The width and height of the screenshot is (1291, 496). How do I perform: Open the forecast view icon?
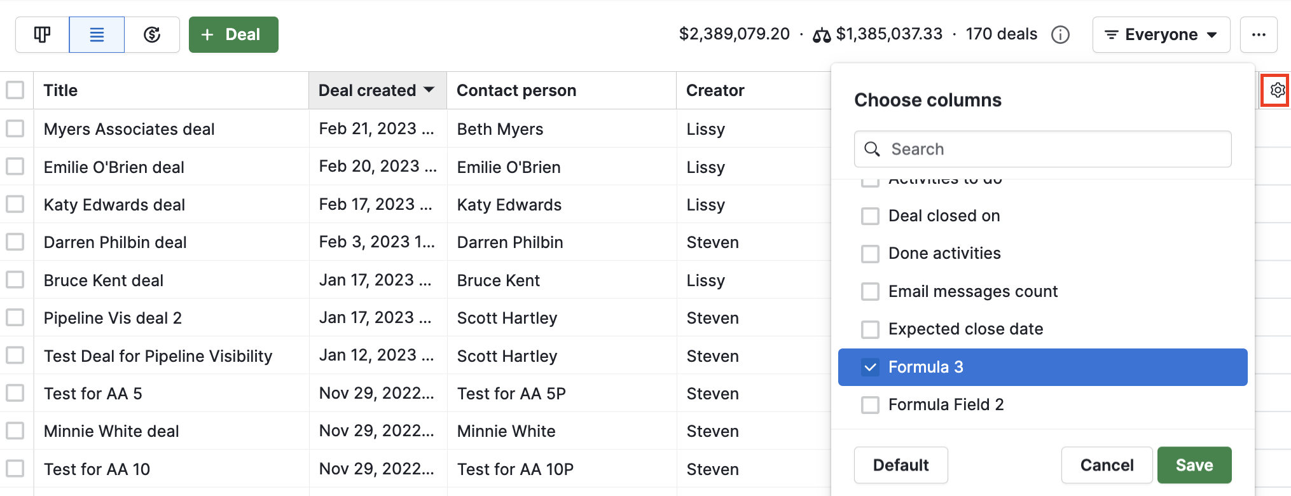click(x=152, y=34)
